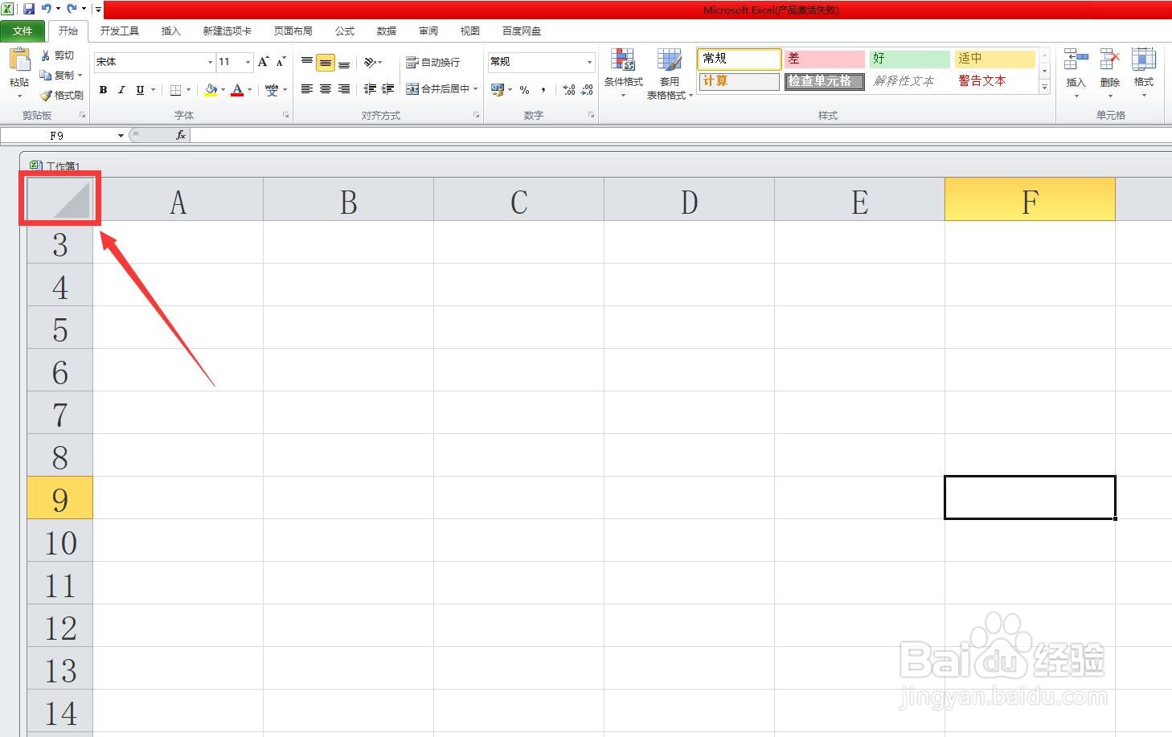Decrease font size with the small A icon
Screen dimensions: 1172x737
pyautogui.click(x=281, y=62)
